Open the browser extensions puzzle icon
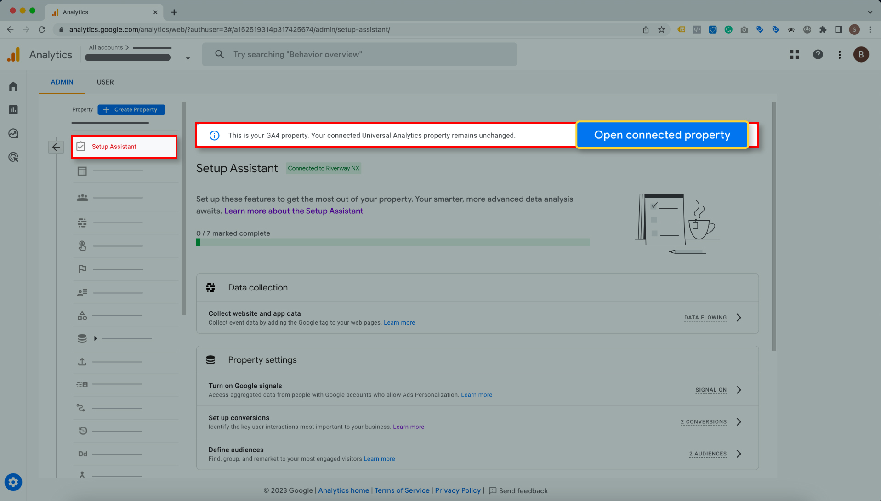This screenshot has width=881, height=501. pos(823,29)
